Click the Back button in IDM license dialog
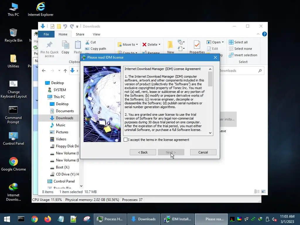The height and width of the screenshot is (225, 300). (x=143, y=152)
